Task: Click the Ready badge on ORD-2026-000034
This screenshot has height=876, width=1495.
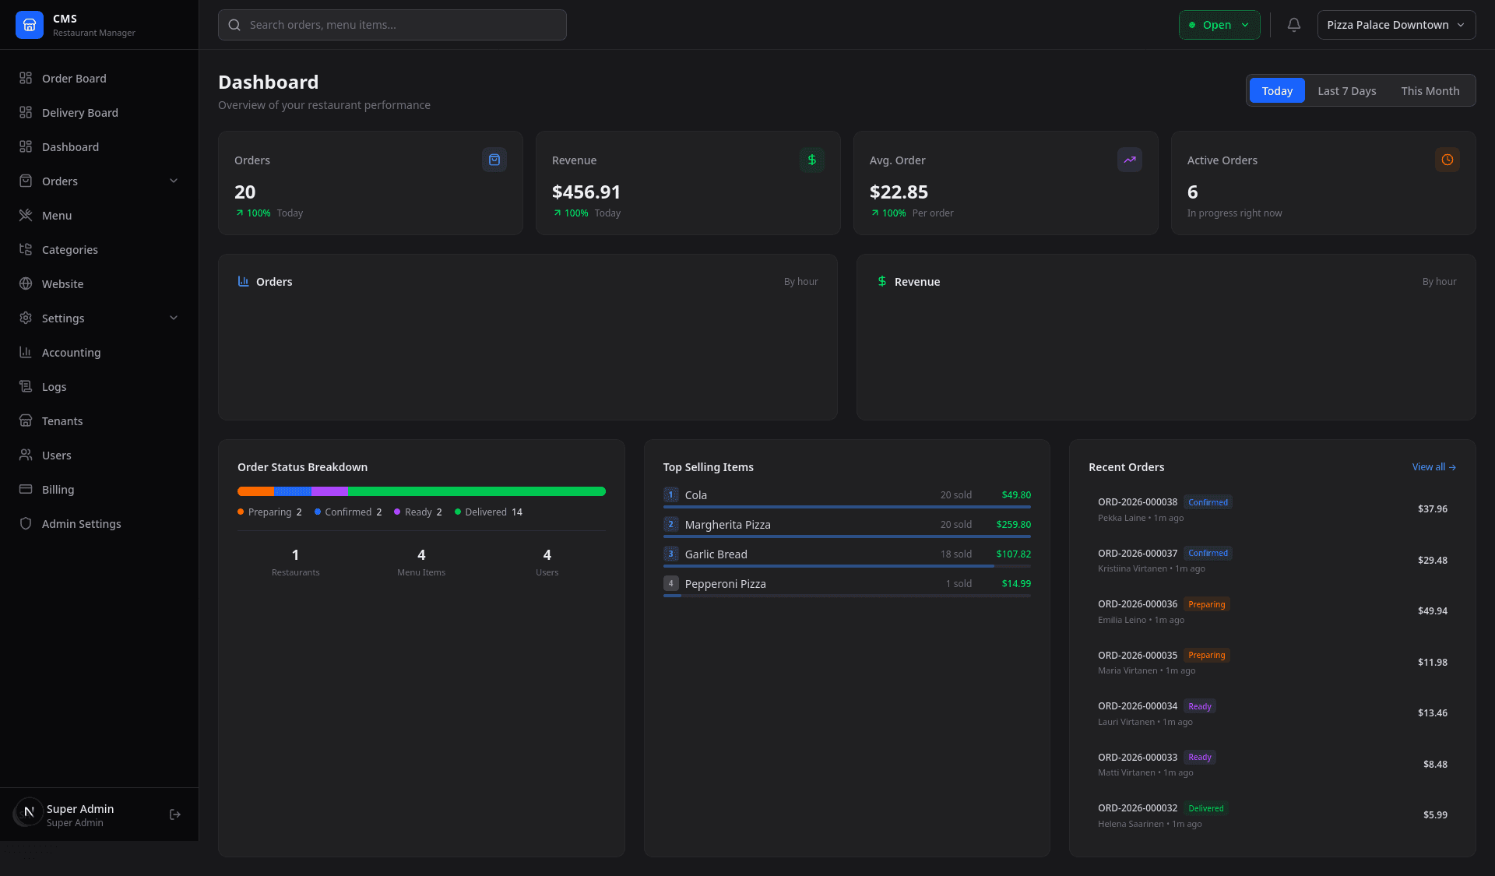Action: pos(1200,706)
